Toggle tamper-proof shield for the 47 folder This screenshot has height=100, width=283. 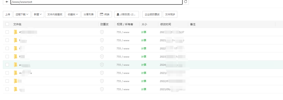click(102, 32)
